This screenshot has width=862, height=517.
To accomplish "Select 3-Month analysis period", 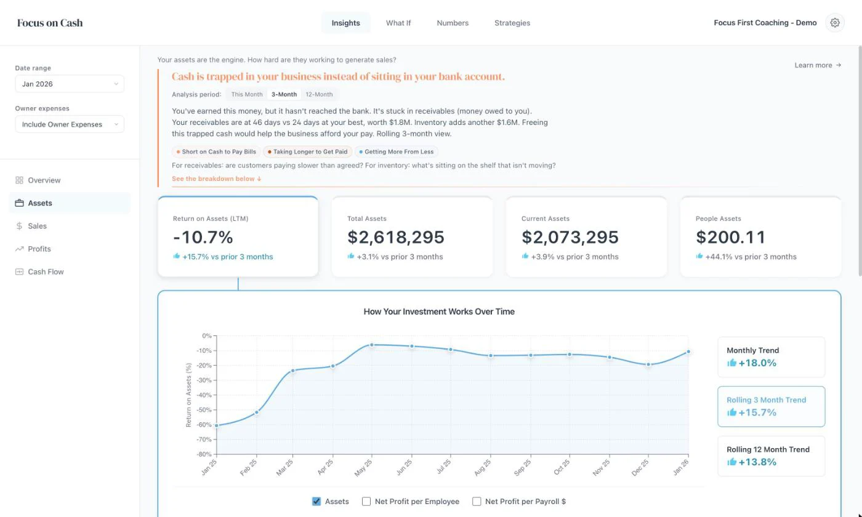I will pos(284,94).
